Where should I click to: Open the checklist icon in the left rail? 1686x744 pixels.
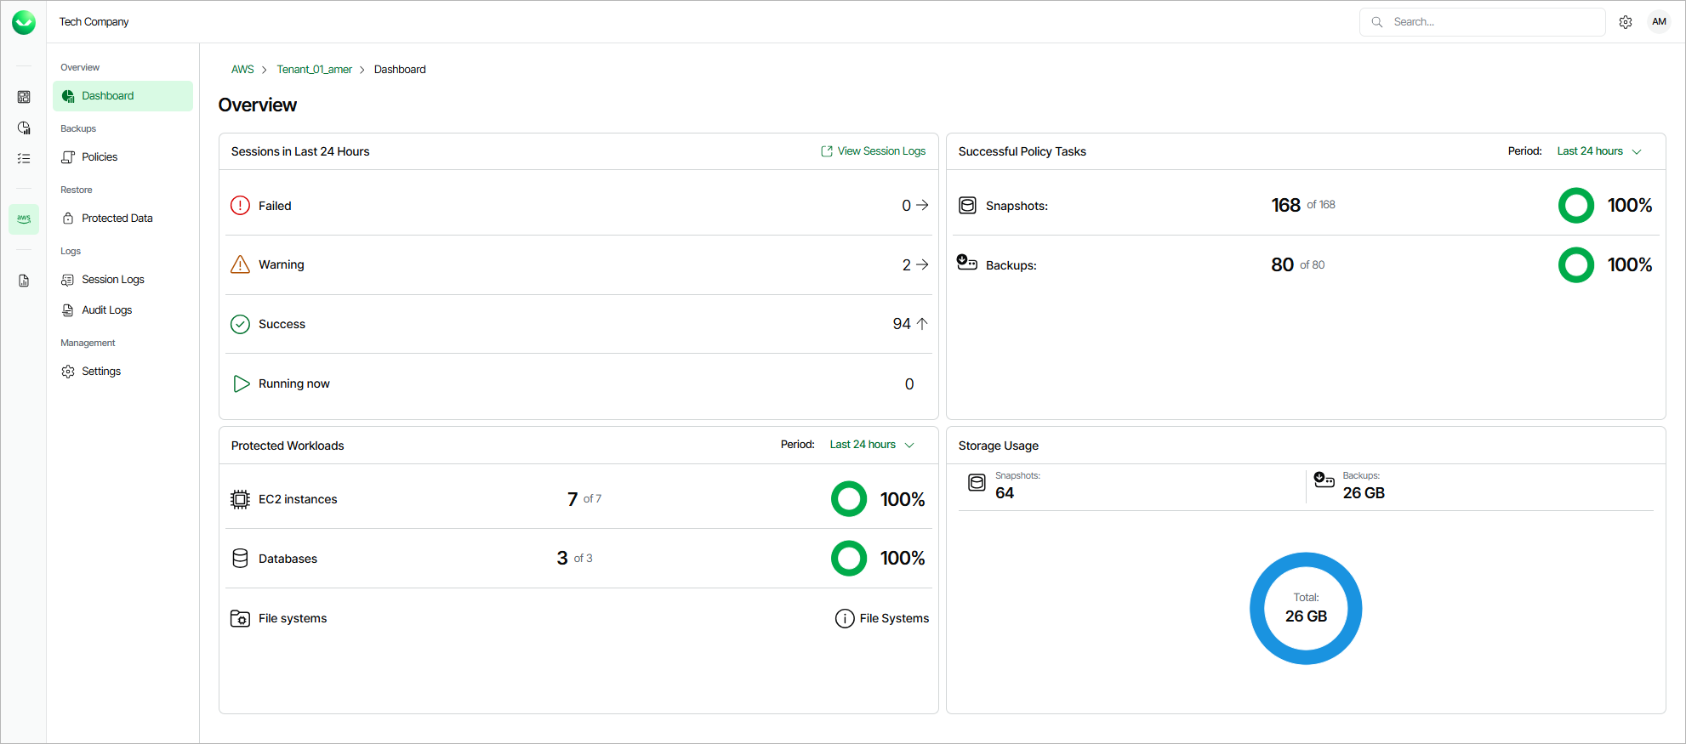[x=24, y=158]
